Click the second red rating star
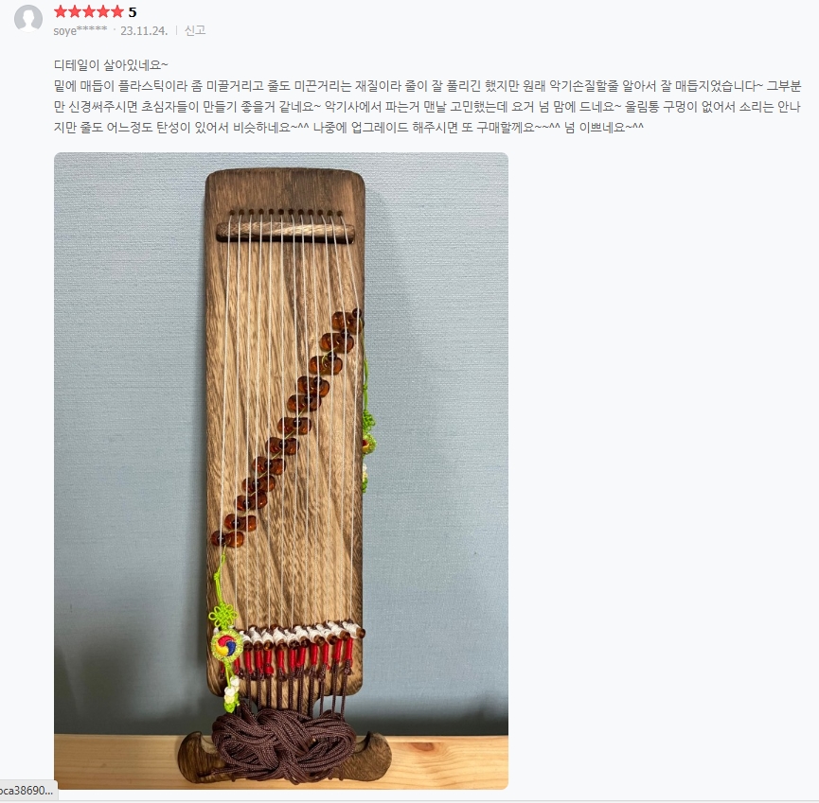The width and height of the screenshot is (819, 803). pos(75,11)
